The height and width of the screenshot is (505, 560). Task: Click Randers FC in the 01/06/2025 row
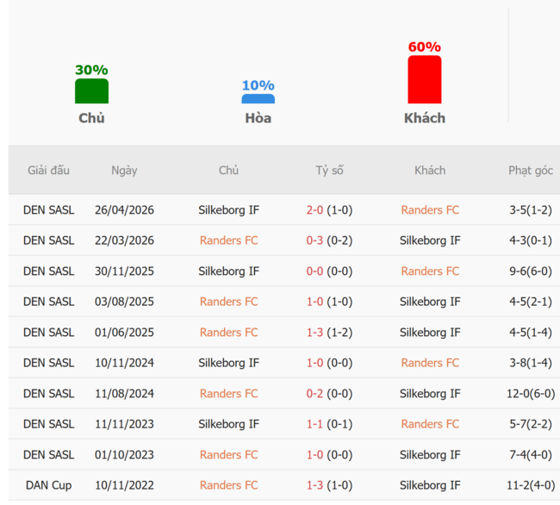click(x=228, y=333)
